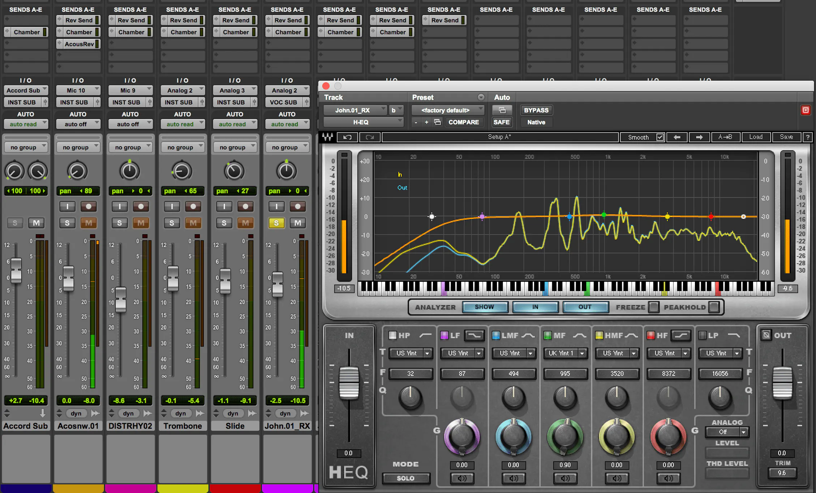Open the H-EQ help question mark
Image resolution: width=816 pixels, height=493 pixels.
coord(808,137)
